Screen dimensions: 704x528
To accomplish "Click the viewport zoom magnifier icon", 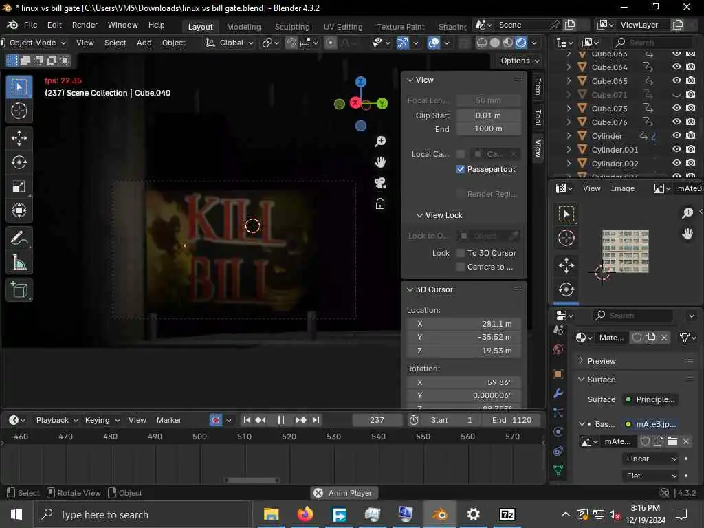I will tap(379, 142).
